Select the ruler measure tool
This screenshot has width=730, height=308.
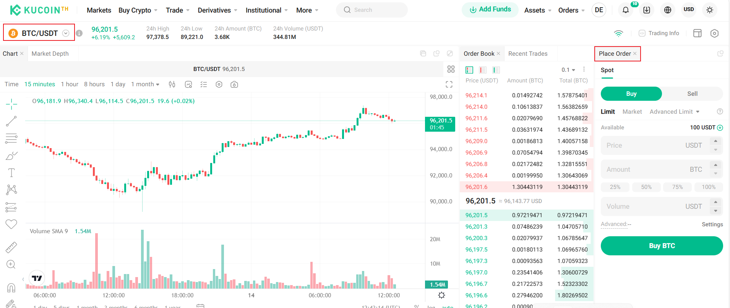pos(11,247)
